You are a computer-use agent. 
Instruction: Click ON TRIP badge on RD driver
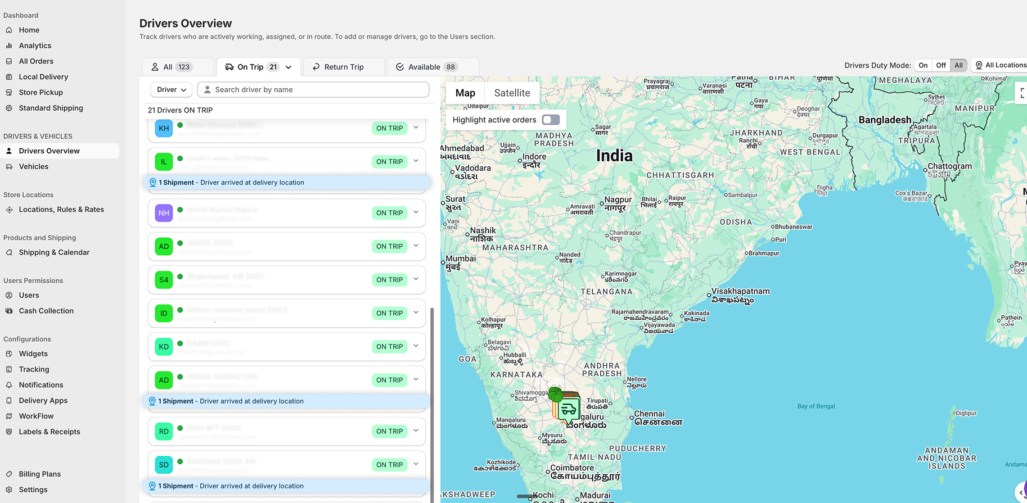pos(389,432)
